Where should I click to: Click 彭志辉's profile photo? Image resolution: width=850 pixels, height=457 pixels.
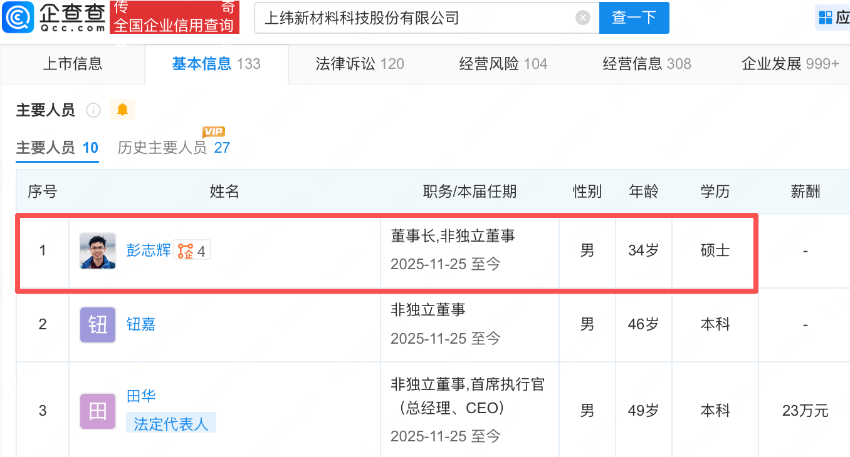tap(98, 251)
